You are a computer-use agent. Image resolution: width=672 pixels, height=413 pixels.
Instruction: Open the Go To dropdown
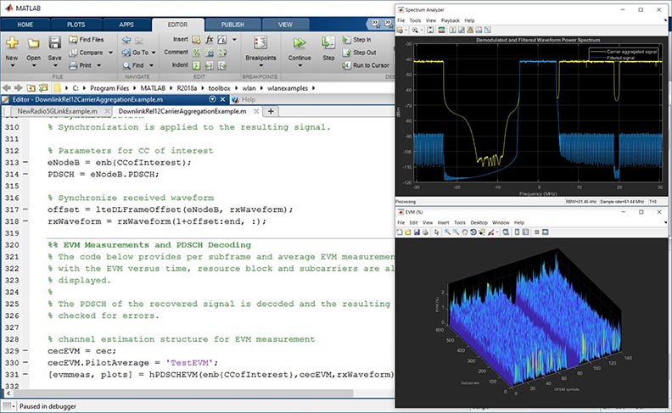click(155, 52)
